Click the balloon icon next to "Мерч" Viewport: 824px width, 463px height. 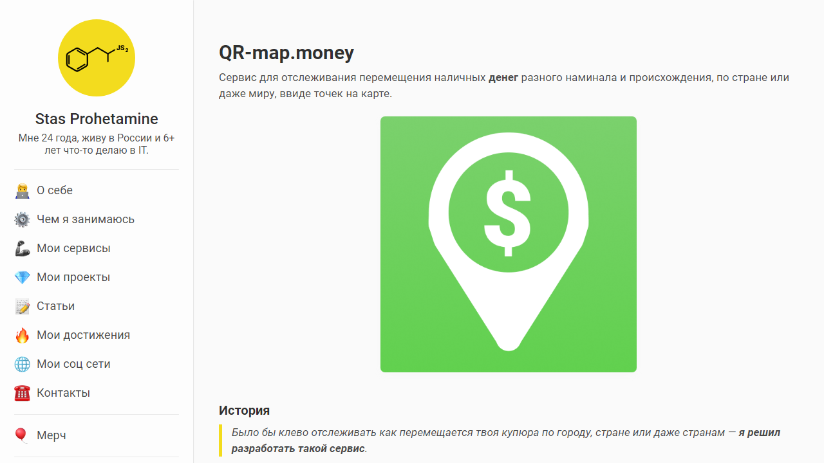pos(21,435)
